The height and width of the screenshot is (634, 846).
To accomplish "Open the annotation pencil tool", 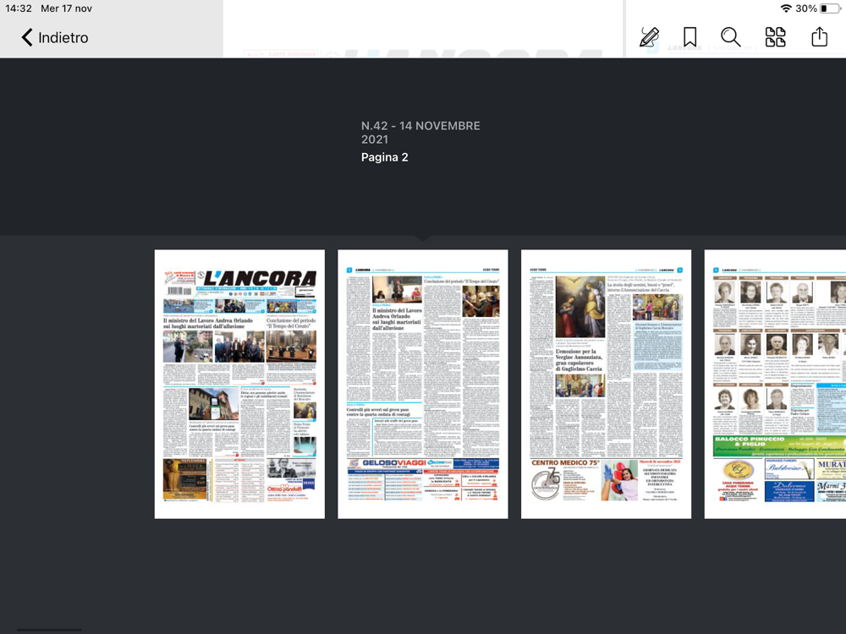I will point(649,37).
